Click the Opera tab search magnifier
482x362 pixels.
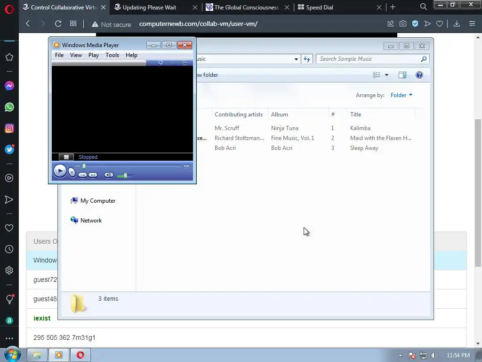423,7
